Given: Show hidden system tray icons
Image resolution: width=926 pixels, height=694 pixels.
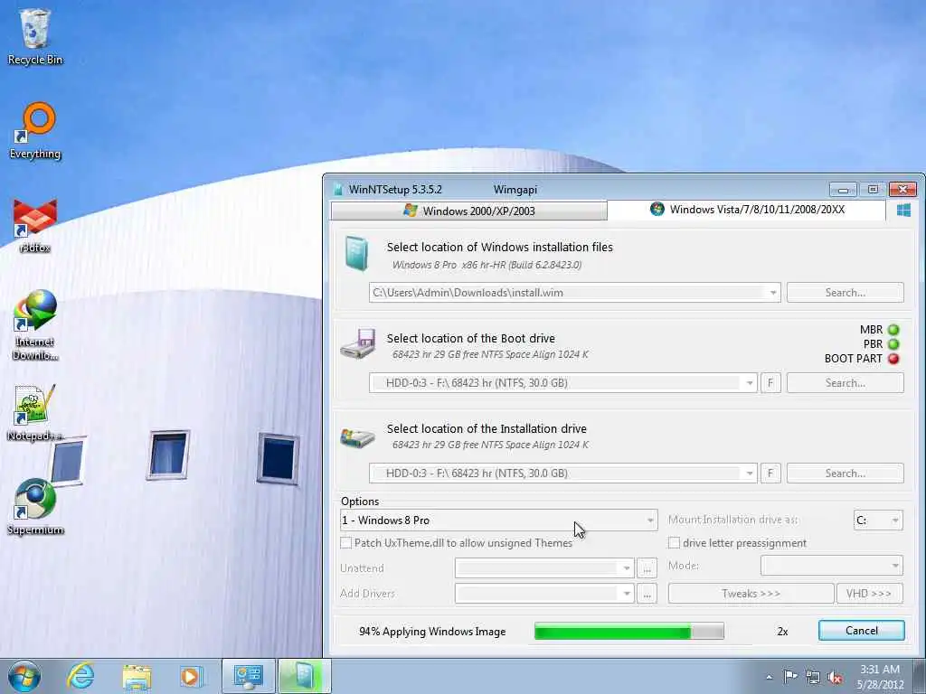Looking at the screenshot, I should click(769, 677).
